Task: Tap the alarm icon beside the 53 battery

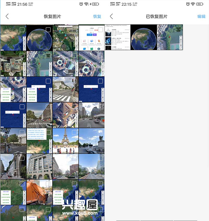Action: [81, 4]
